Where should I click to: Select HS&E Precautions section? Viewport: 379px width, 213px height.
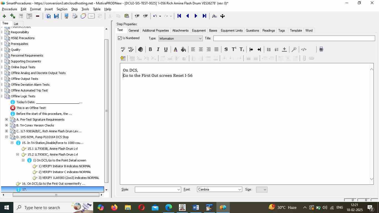click(23, 38)
